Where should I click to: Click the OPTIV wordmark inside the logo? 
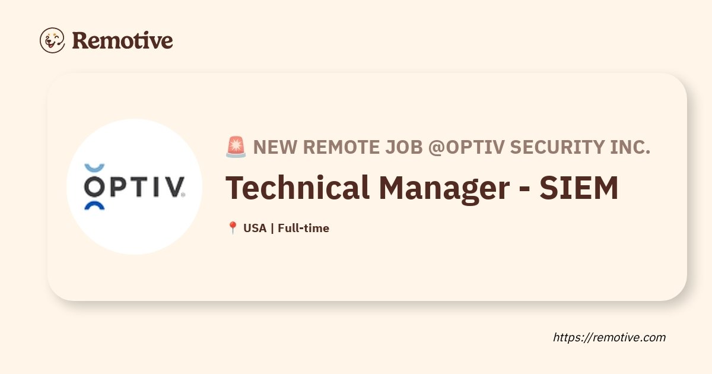tap(134, 186)
